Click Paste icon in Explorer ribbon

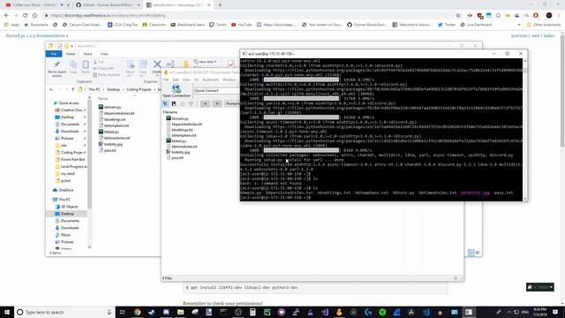pos(86,64)
